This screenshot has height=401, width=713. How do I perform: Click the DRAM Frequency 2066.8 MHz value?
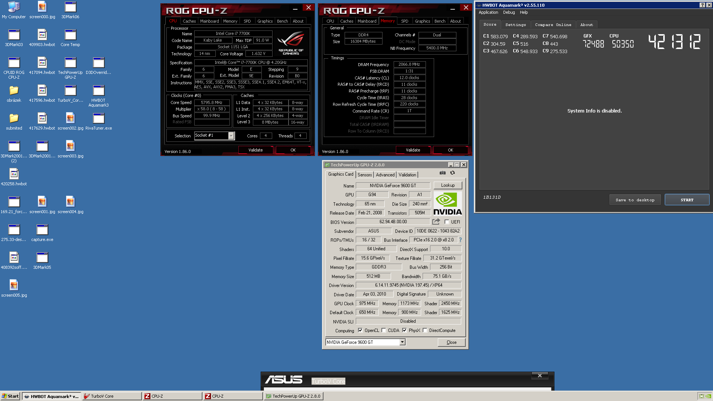click(409, 64)
